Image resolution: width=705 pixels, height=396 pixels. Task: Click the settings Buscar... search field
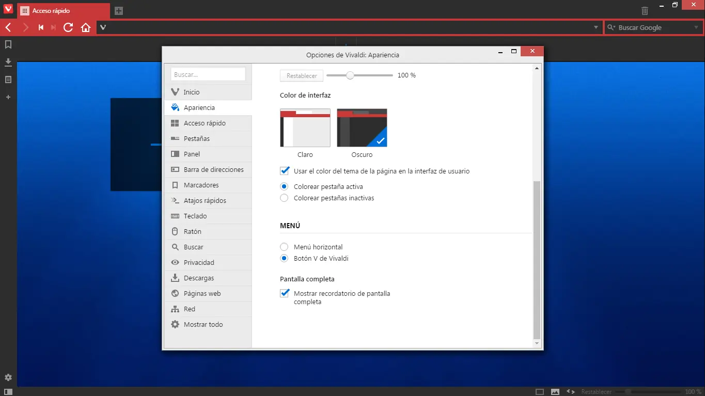point(208,74)
